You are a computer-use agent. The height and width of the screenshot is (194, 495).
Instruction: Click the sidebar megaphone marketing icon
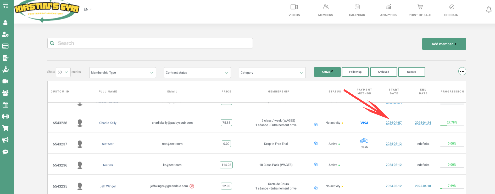(5, 140)
